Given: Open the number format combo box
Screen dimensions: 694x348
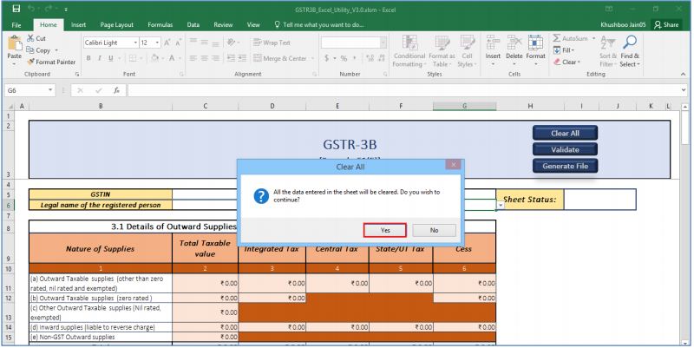Looking at the screenshot, I should [x=354, y=43].
